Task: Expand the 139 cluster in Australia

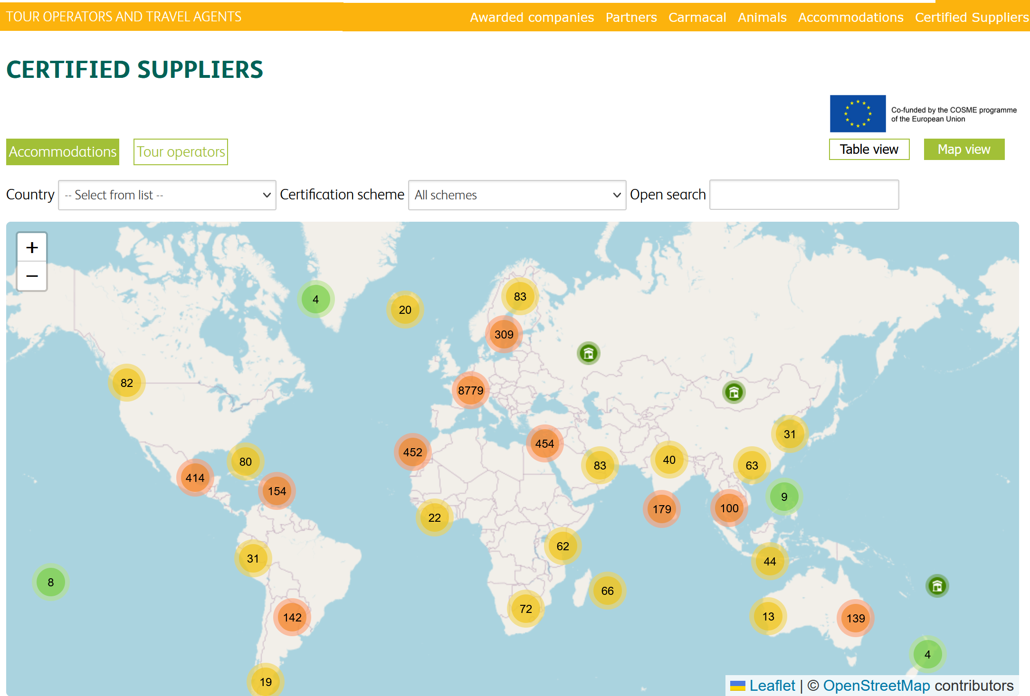Action: click(x=855, y=618)
